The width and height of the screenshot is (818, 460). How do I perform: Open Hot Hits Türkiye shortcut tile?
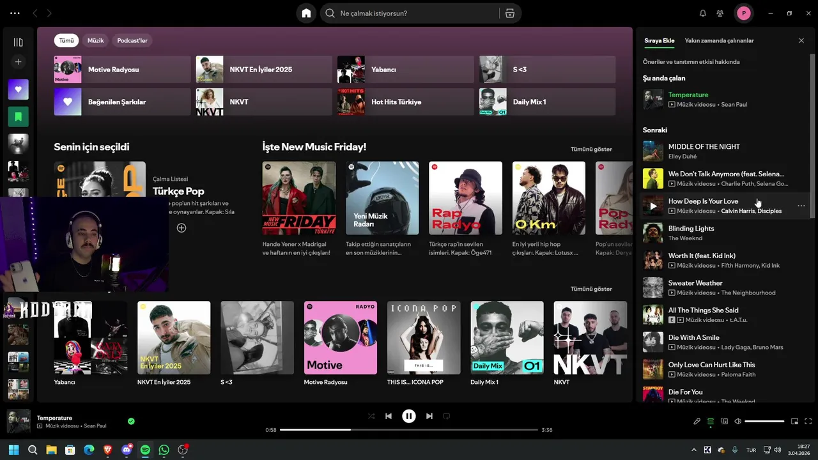point(406,102)
